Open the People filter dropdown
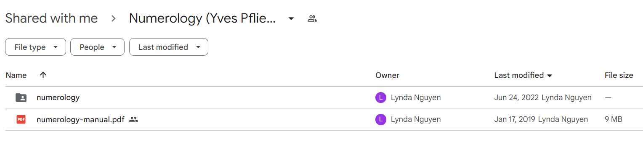Screen dimensions: 643x157 tap(97, 47)
